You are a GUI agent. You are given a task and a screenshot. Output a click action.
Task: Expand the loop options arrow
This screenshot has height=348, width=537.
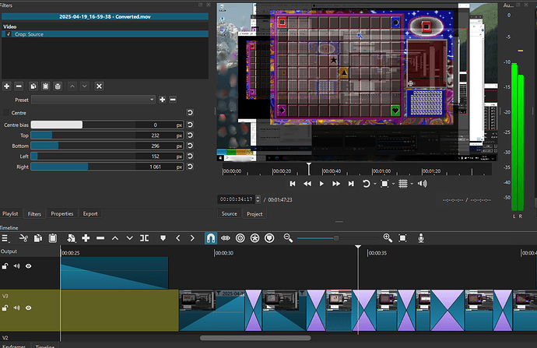point(374,184)
